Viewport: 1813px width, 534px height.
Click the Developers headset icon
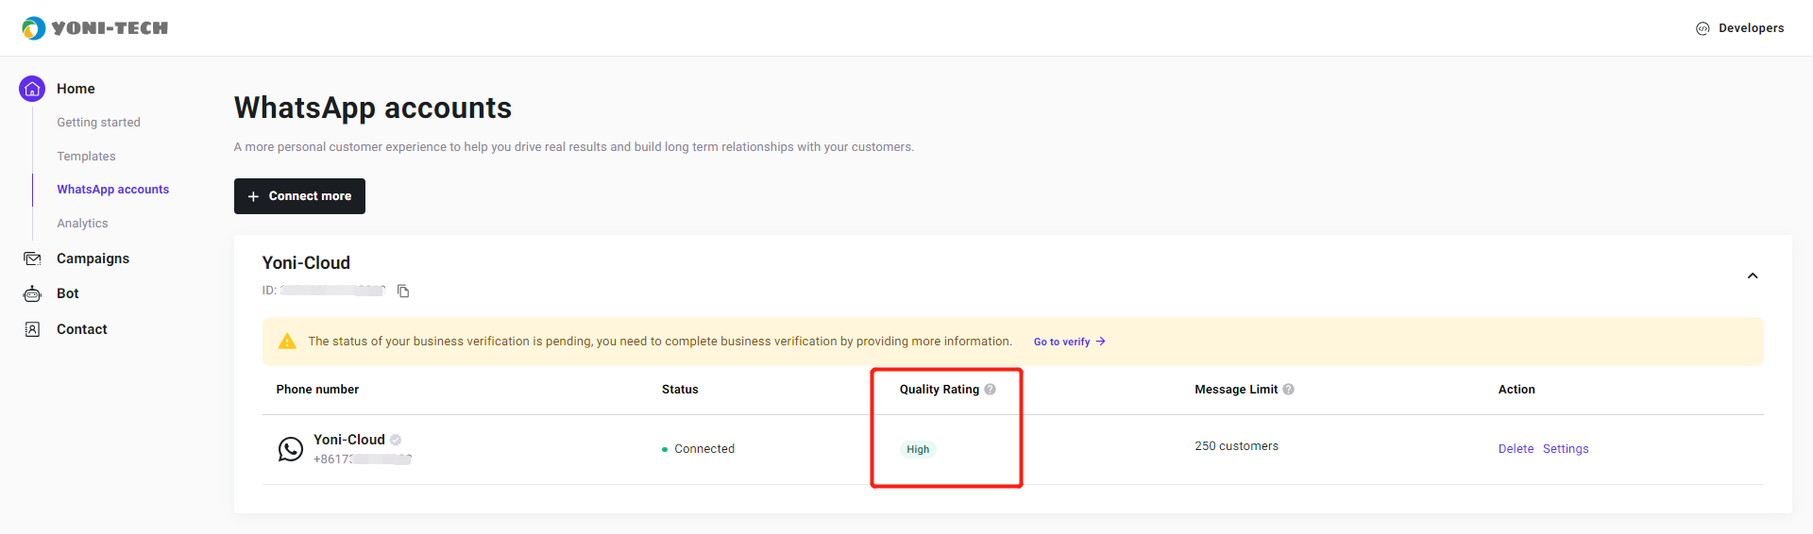(x=1703, y=28)
